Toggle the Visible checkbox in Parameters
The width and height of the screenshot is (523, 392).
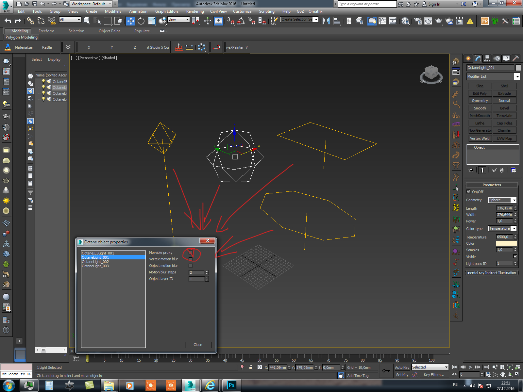(x=515, y=257)
